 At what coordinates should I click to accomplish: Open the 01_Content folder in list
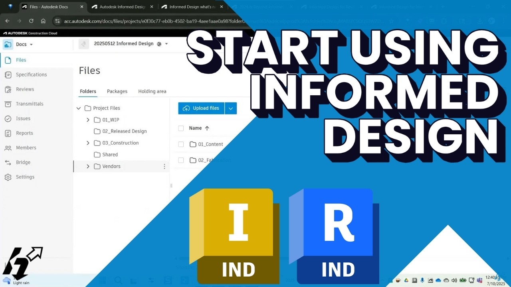click(210, 144)
